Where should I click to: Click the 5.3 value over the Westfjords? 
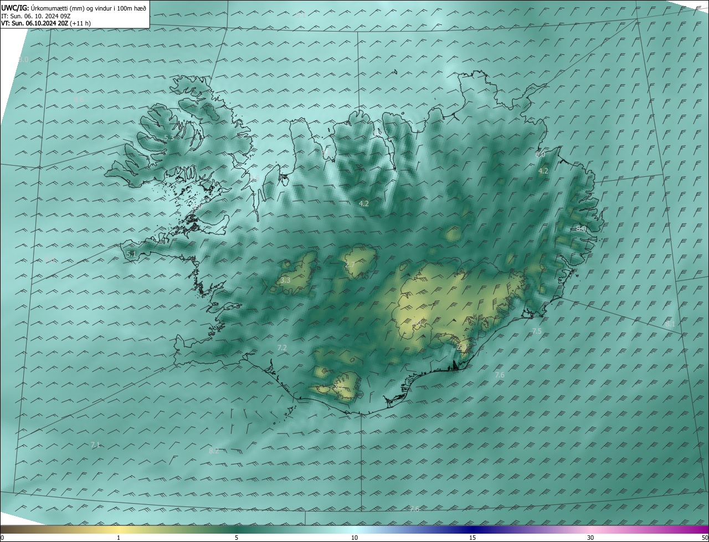coord(169,137)
